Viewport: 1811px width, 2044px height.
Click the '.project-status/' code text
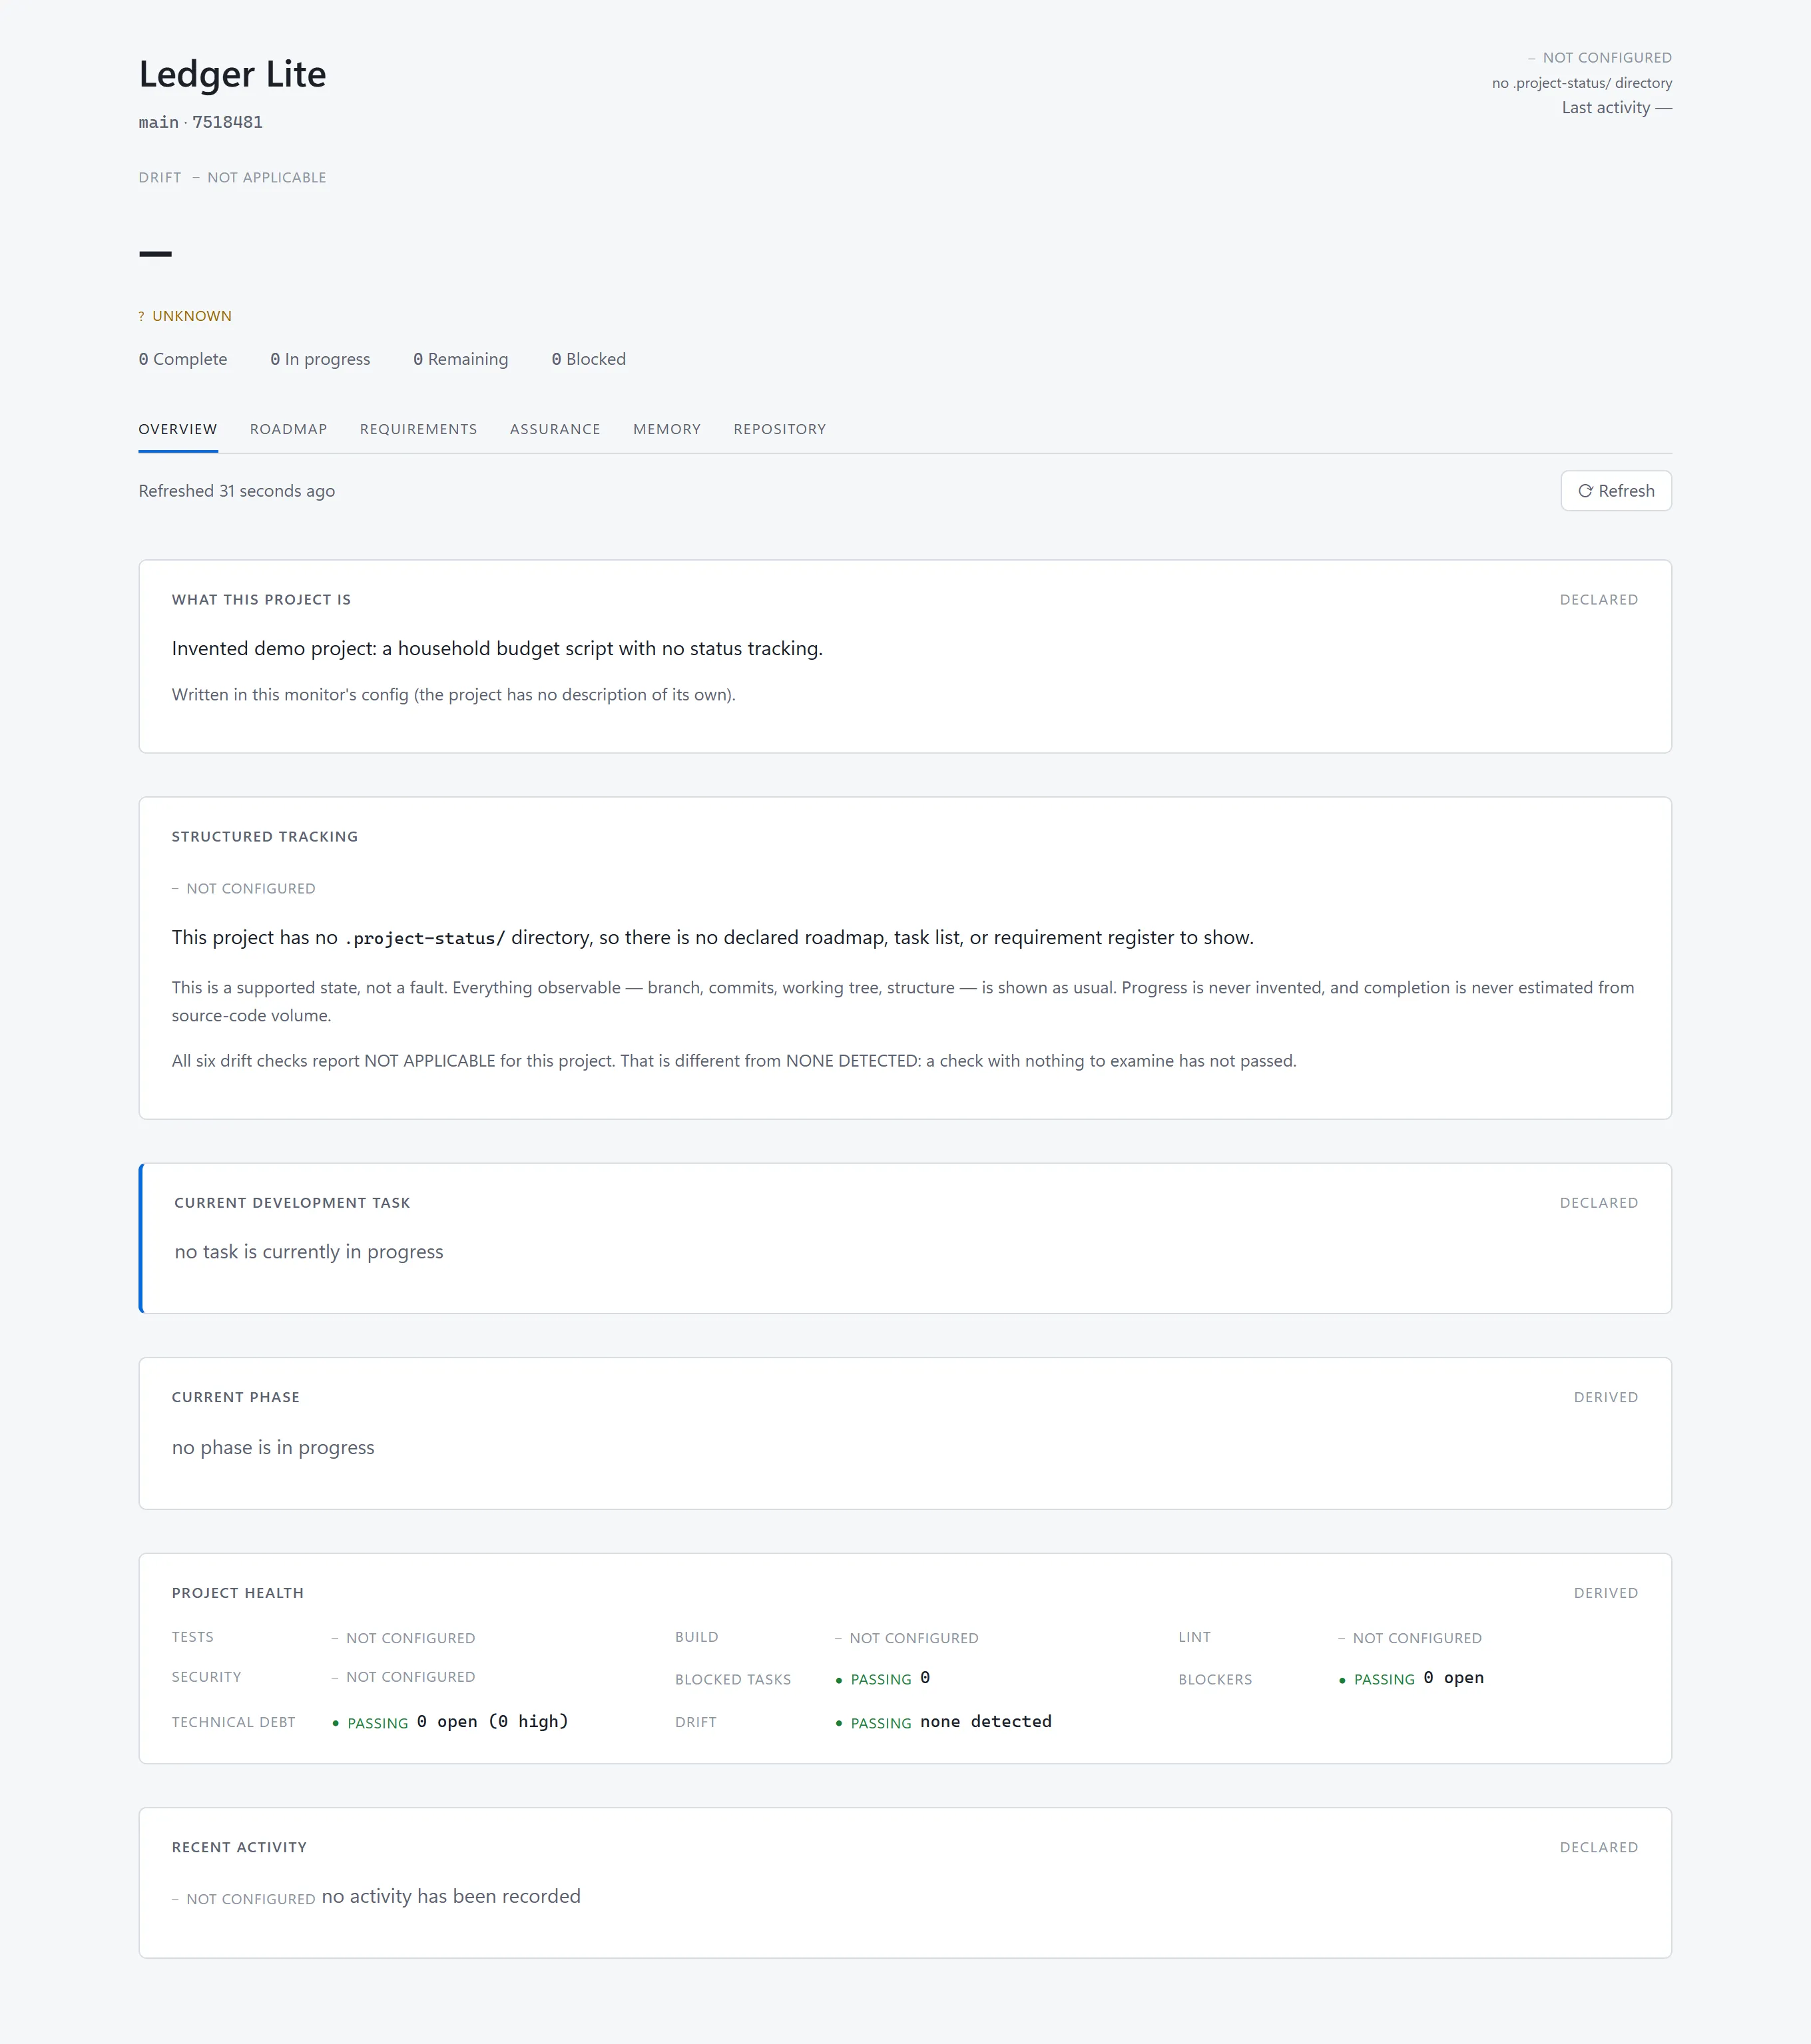425,938
